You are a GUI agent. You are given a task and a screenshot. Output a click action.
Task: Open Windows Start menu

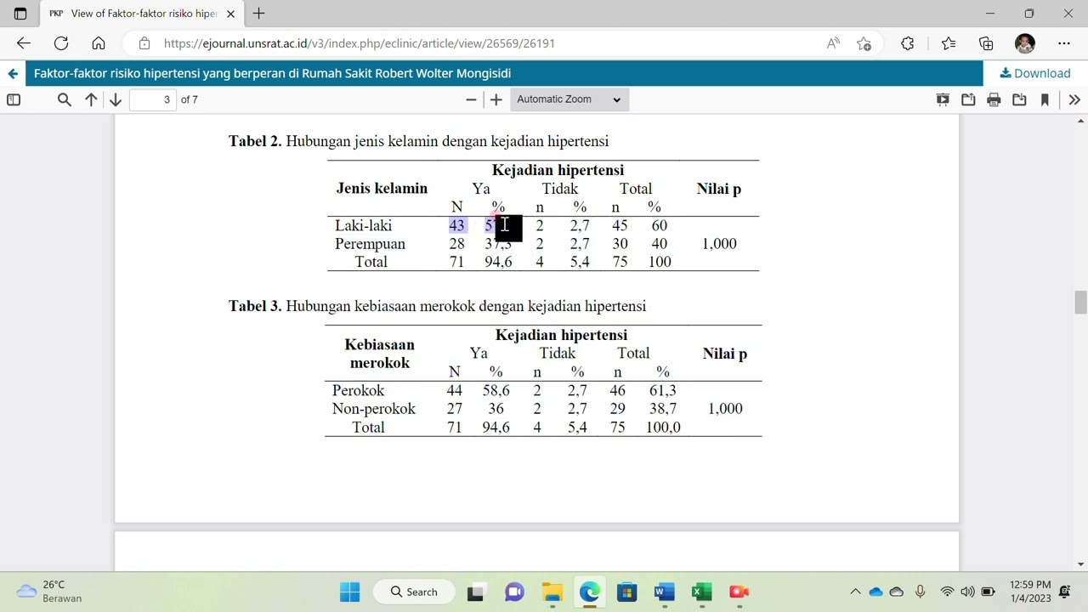pos(349,592)
